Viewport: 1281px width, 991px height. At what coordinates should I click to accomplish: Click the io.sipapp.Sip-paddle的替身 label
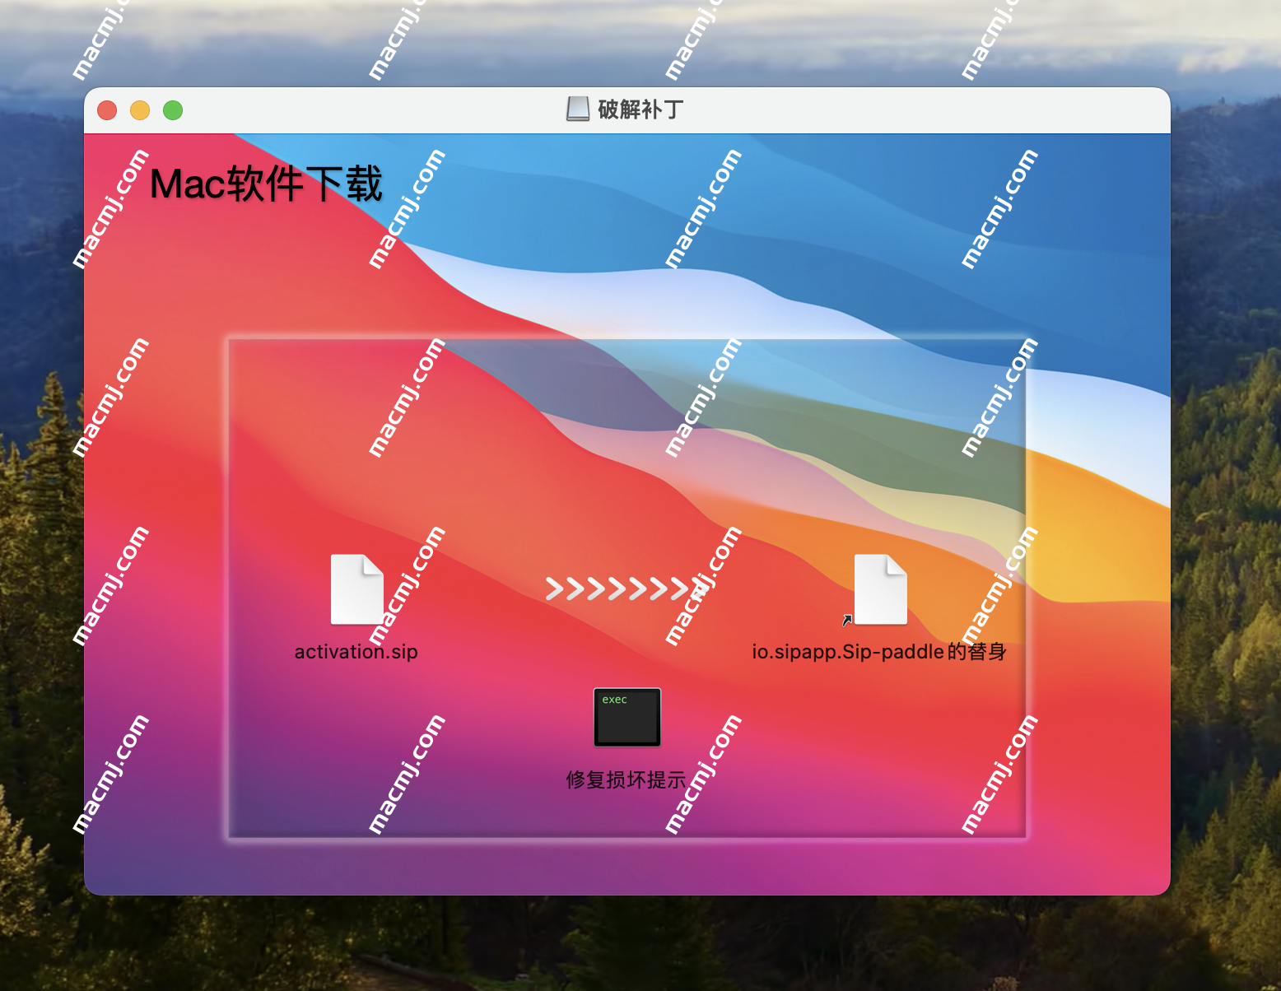click(879, 652)
